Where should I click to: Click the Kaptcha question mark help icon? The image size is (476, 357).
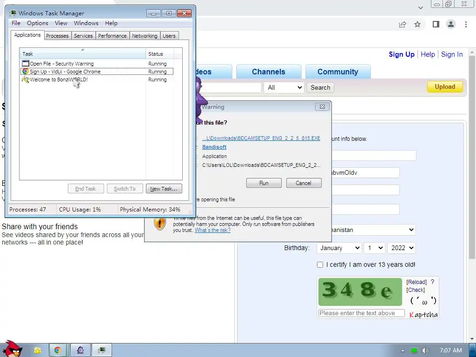pos(432,282)
